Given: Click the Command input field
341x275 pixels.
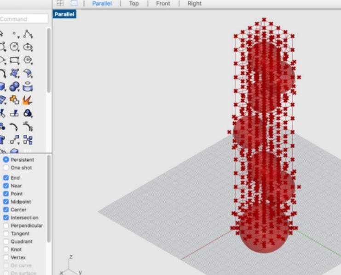Looking at the screenshot, I should [23, 19].
